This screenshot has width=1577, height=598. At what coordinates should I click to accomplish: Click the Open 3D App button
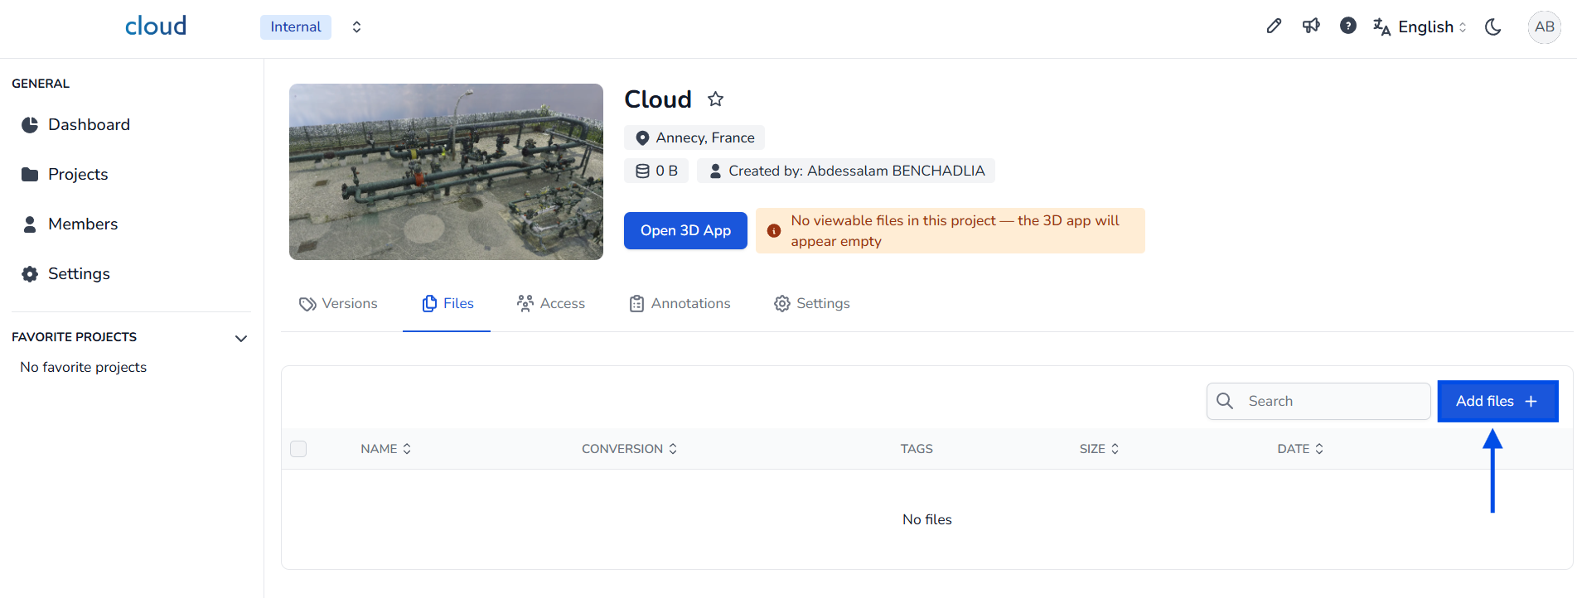click(x=685, y=230)
